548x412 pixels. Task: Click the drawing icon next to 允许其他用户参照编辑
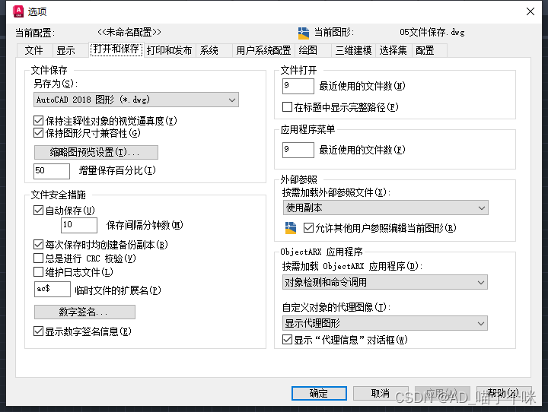(291, 228)
